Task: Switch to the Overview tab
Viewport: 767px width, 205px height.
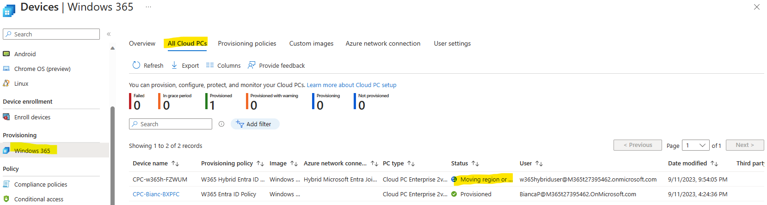Action: [142, 43]
